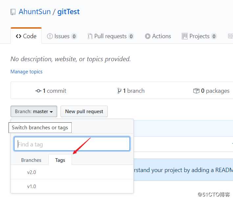Select the Tags tab in dropdown
Screen dimensions: 233x200
tap(60, 160)
